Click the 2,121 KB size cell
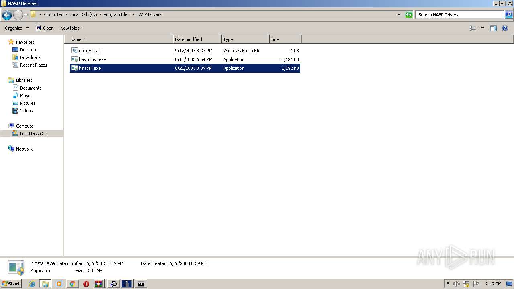Screen dimensions: 514x289 (290, 59)
